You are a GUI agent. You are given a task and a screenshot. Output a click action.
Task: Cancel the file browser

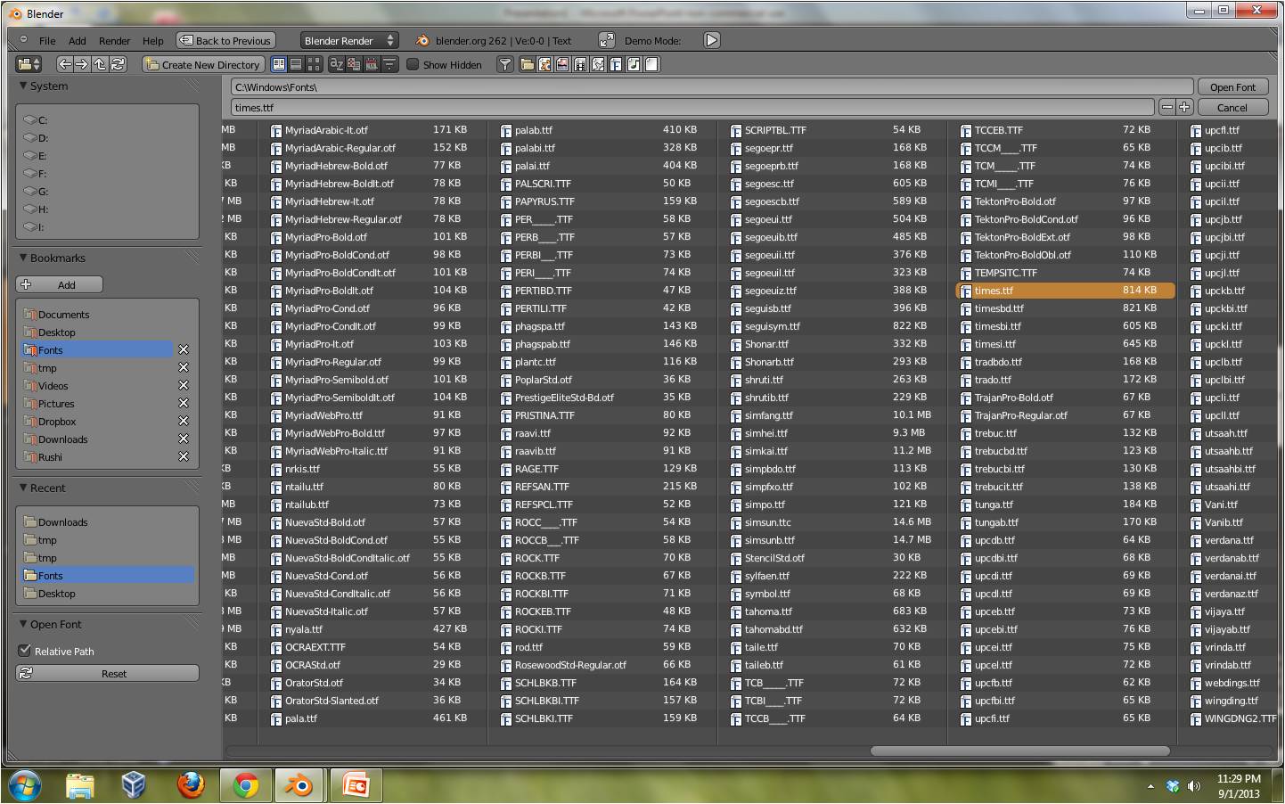pyautogui.click(x=1232, y=107)
